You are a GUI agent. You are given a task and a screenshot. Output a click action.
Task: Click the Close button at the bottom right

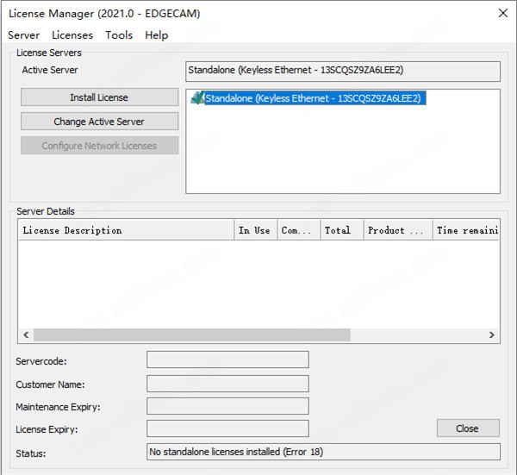[467, 428]
